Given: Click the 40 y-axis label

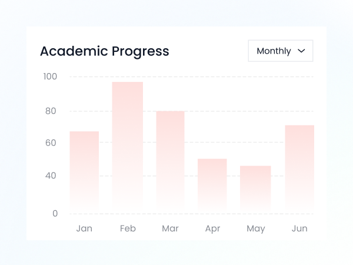Looking at the screenshot, I should [52, 175].
